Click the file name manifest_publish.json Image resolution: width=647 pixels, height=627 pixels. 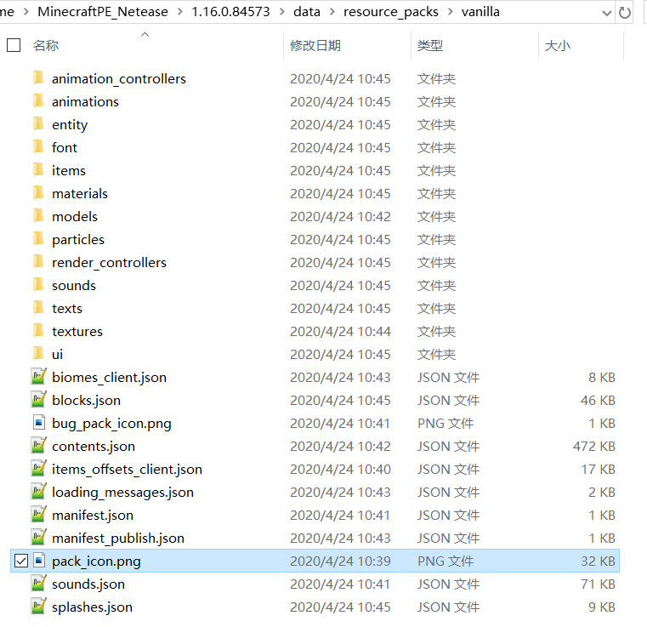[x=118, y=538]
